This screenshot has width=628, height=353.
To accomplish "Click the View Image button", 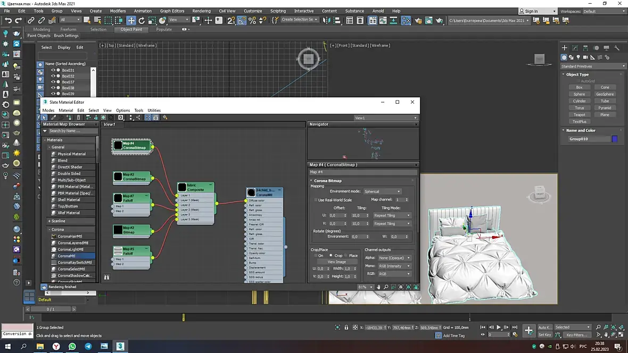I will pos(336,262).
